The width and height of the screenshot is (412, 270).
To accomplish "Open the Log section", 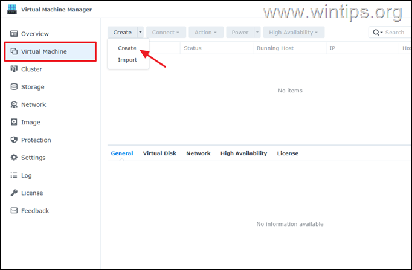I will coord(26,175).
